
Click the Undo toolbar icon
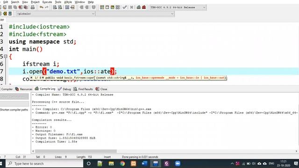(42, 7)
